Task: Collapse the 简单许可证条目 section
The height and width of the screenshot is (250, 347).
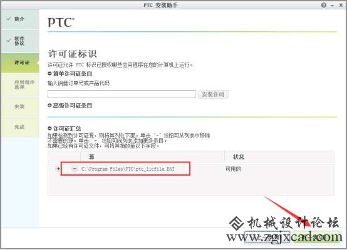Action: pos(49,74)
